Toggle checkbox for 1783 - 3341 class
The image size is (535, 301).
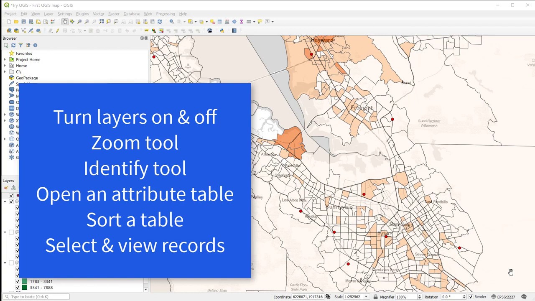click(18, 281)
